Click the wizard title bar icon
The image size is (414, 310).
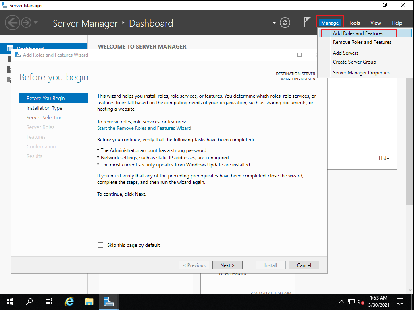click(18, 55)
